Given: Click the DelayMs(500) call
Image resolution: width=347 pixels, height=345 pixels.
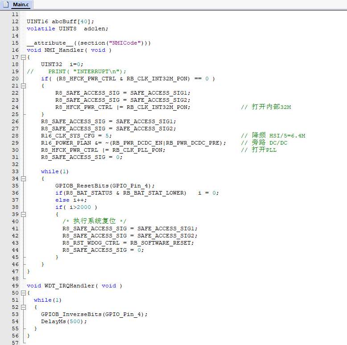Looking at the screenshot, I should click(x=64, y=321).
